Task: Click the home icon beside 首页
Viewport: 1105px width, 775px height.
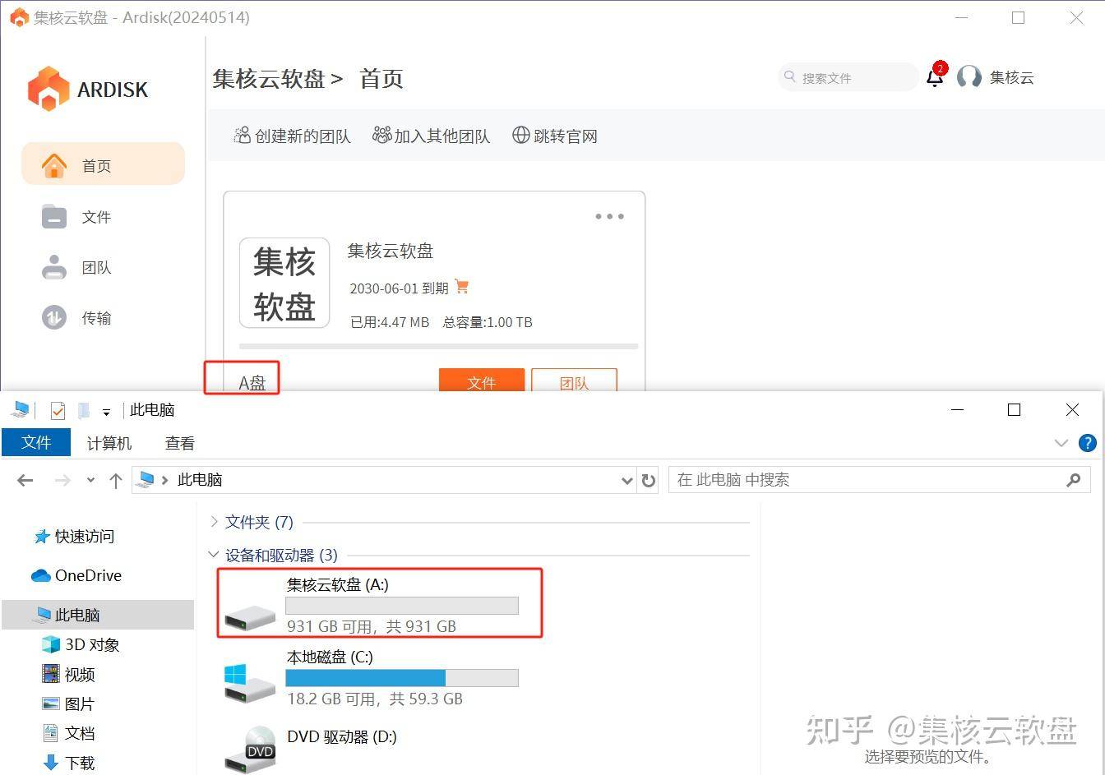Action: pyautogui.click(x=54, y=165)
